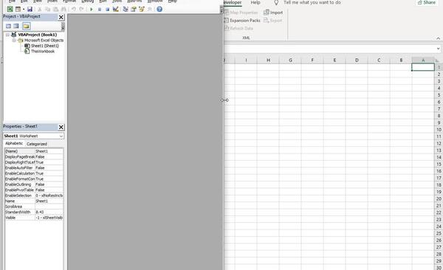Viewport: 443px width, 270px height.
Task: Open the Sheet1 Worksheet object dropdown
Action: coord(61,136)
